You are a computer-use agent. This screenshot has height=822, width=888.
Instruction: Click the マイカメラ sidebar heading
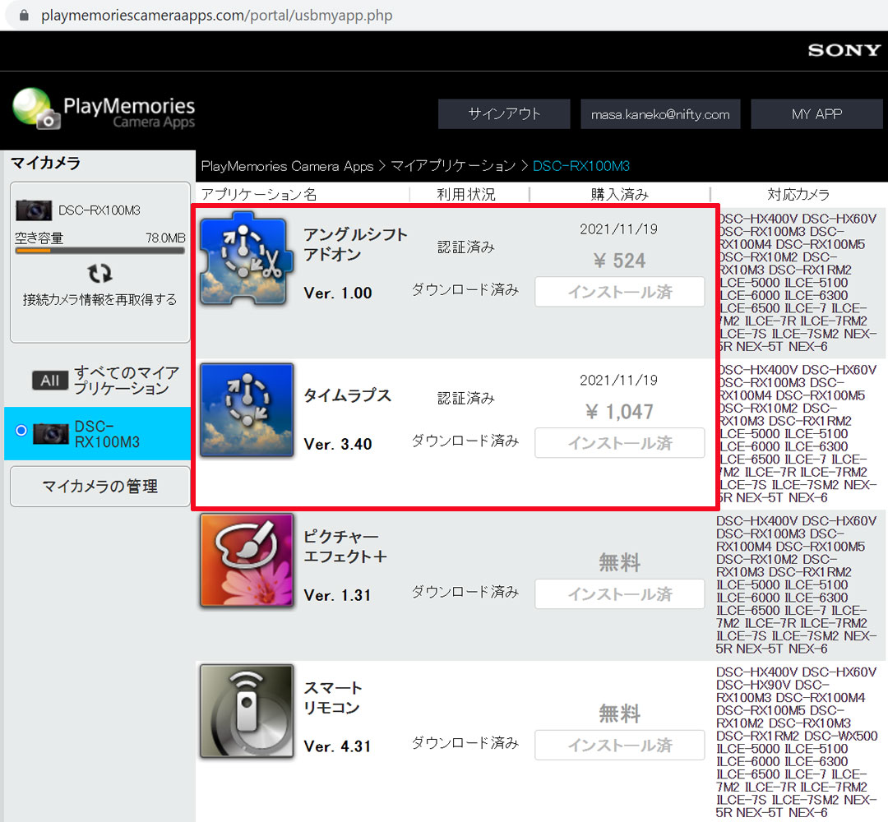tap(46, 163)
